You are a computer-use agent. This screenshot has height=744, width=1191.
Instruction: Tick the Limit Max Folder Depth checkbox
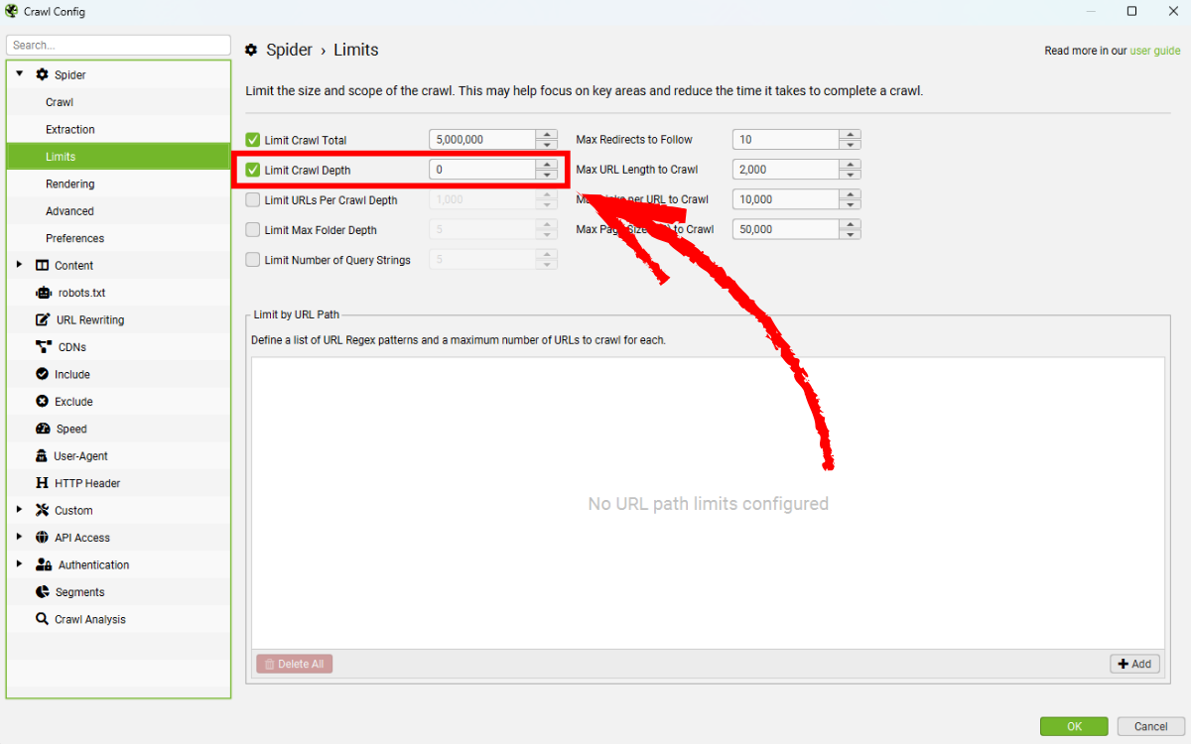[253, 229]
